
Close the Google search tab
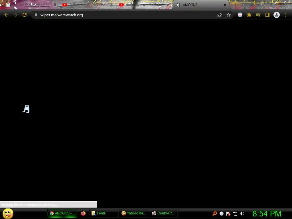[x=55, y=5]
